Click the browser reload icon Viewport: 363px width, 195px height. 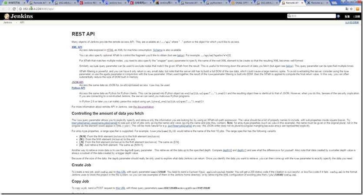[x=14, y=9]
